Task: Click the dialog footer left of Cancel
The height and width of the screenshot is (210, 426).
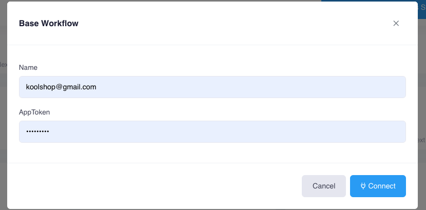Action: [x=154, y=186]
